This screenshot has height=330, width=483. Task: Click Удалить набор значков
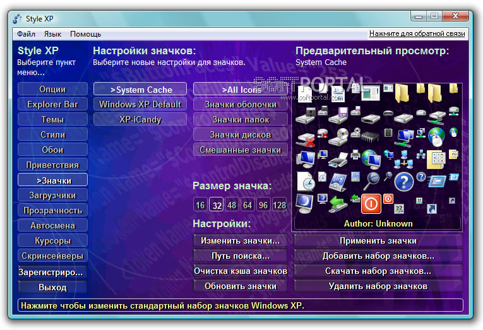tap(378, 286)
